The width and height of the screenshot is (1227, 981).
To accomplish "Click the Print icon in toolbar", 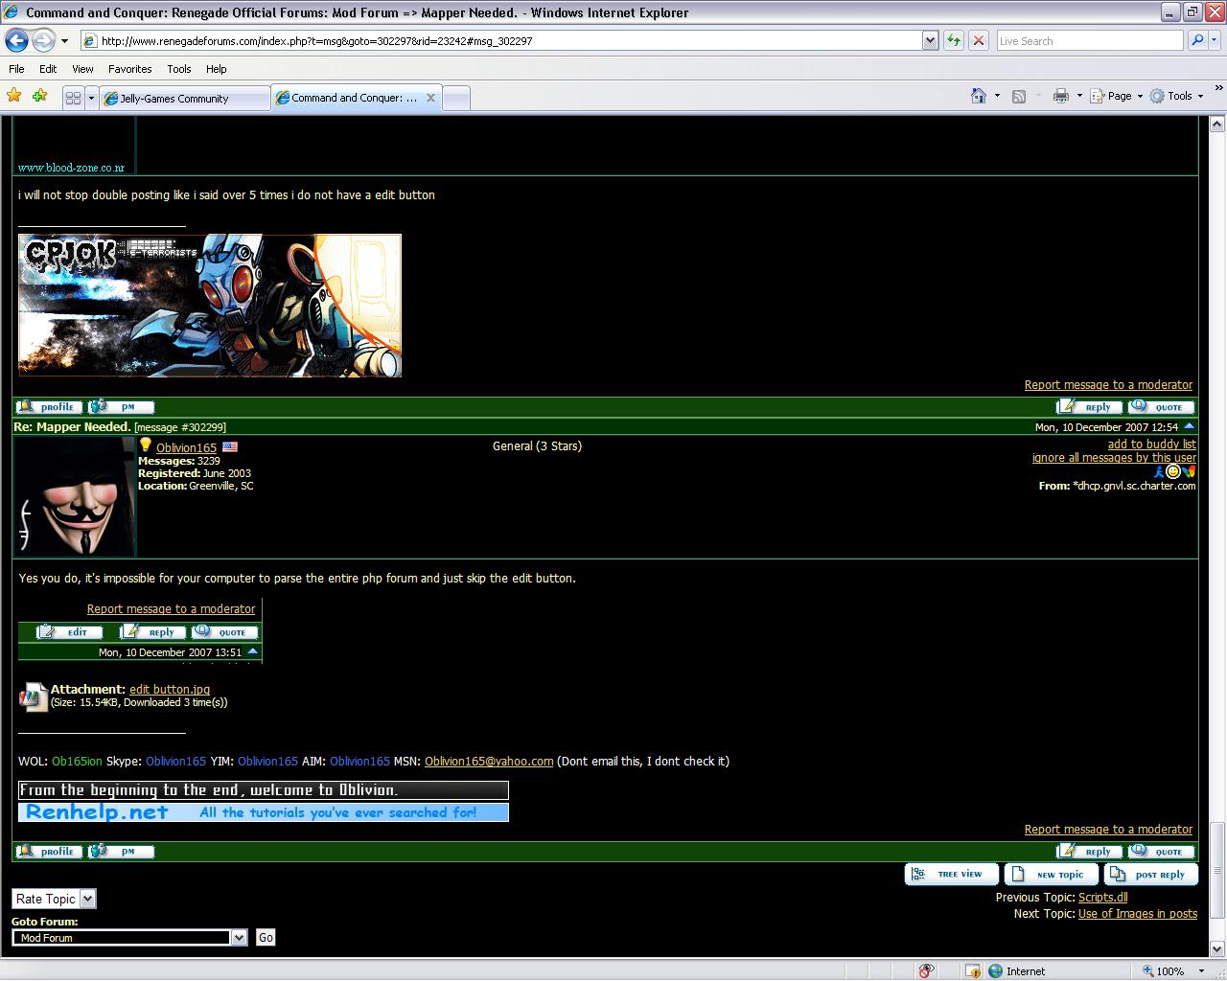I will click(1060, 96).
